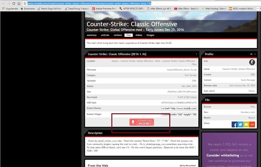Click the Follow link for Mod watch

click(x=252, y=91)
